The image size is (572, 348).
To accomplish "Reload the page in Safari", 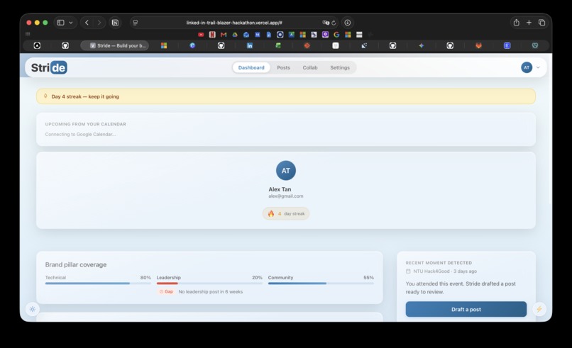I will coord(334,23).
